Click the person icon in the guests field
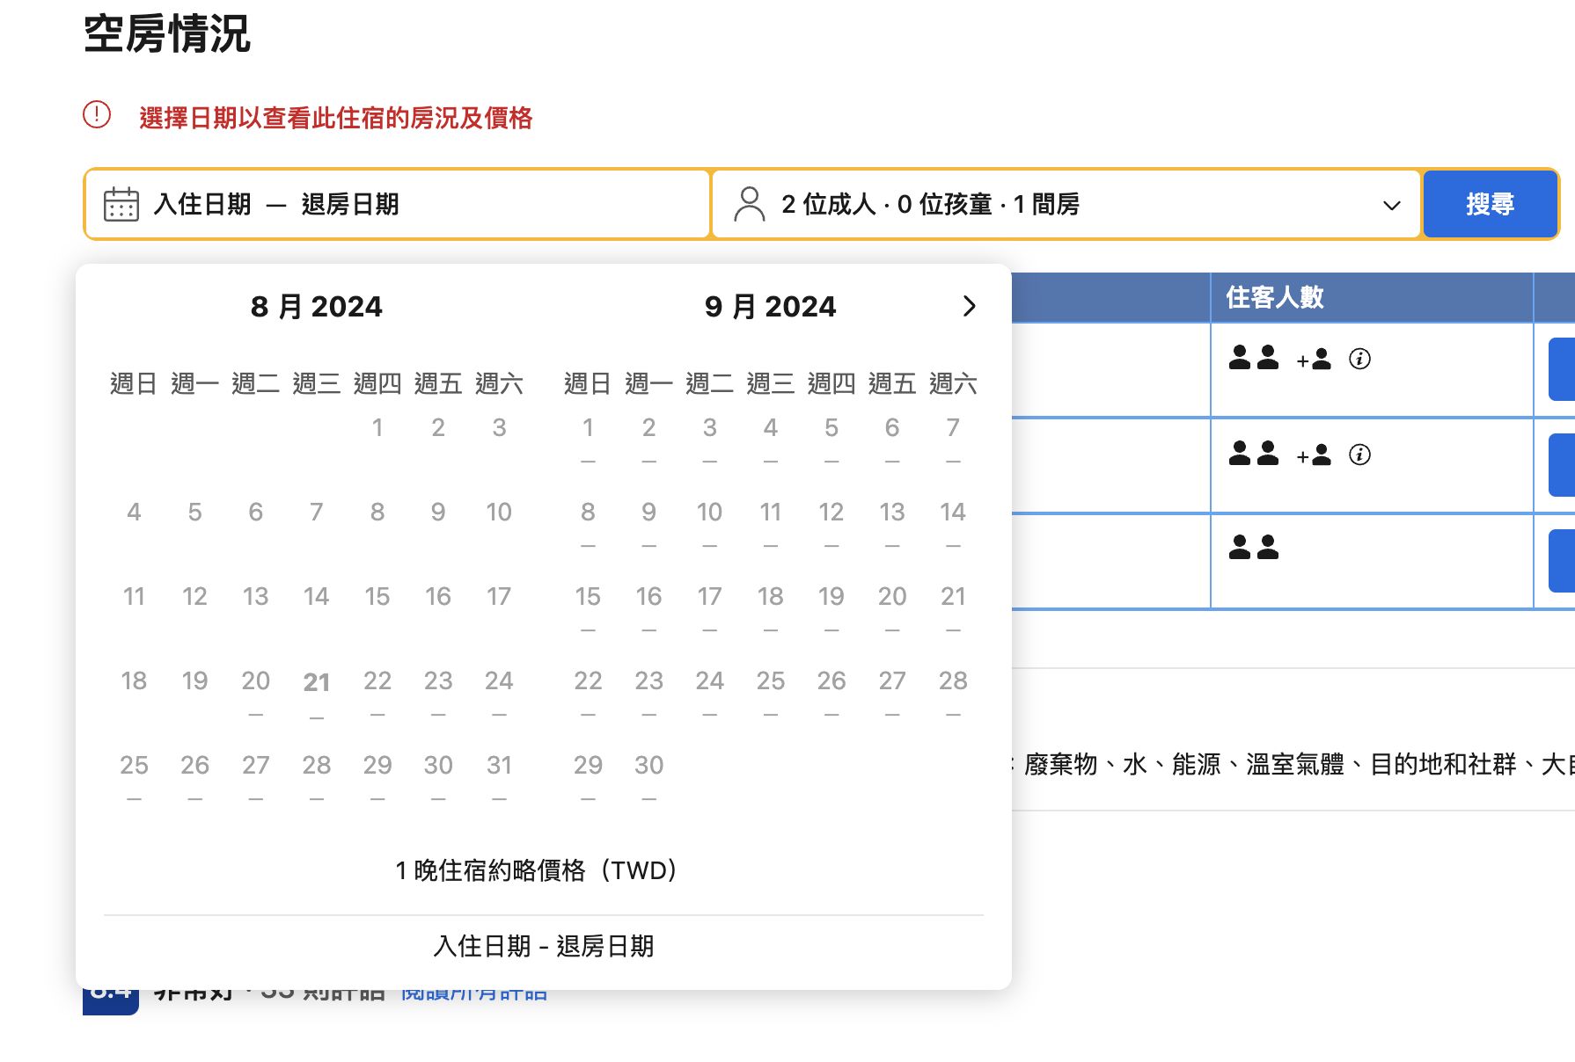The height and width of the screenshot is (1062, 1575). click(x=750, y=204)
